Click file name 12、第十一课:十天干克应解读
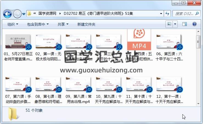Viewport: 203px width, 124px height. 169,99
